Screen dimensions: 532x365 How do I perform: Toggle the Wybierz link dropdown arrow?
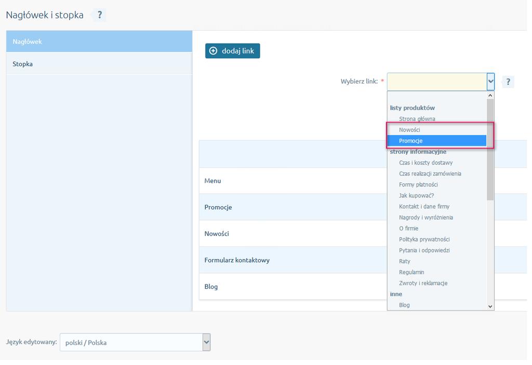pos(490,82)
